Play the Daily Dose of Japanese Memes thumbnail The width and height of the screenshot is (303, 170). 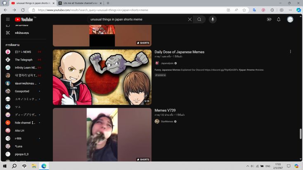coord(102,77)
